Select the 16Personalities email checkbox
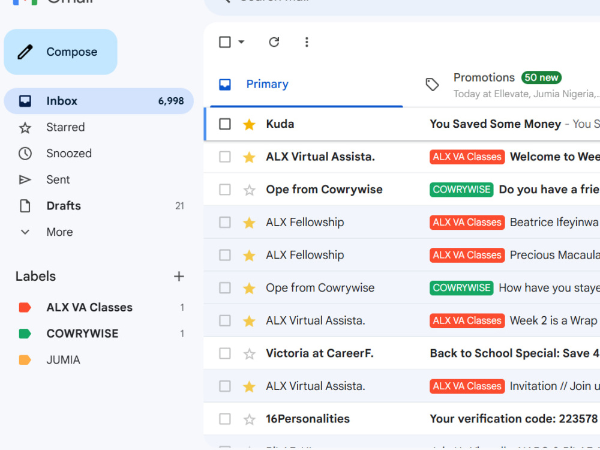The width and height of the screenshot is (600, 450). coord(225,419)
